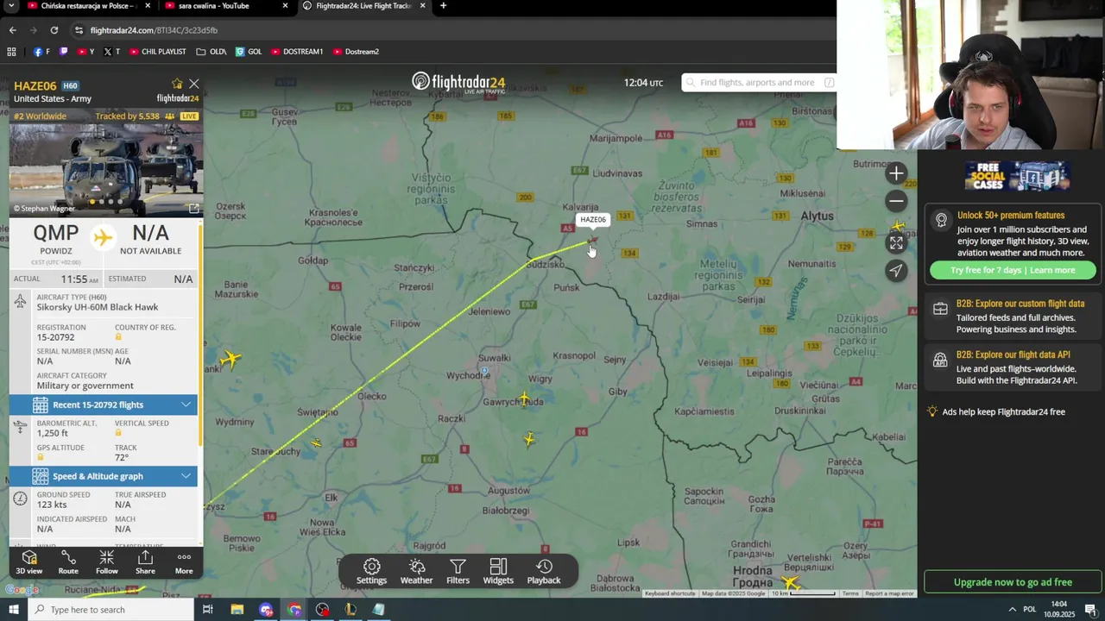Select the yellow plane near Hrodna
The height and width of the screenshot is (621, 1105).
click(791, 584)
